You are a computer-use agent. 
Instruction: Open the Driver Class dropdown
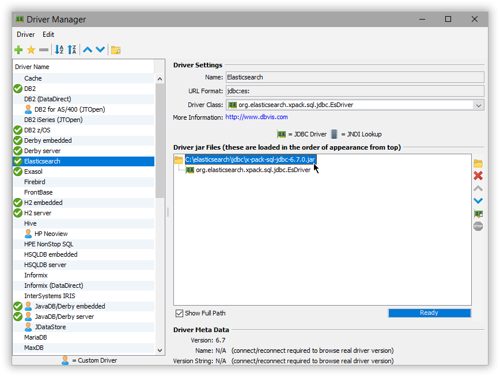click(x=480, y=104)
